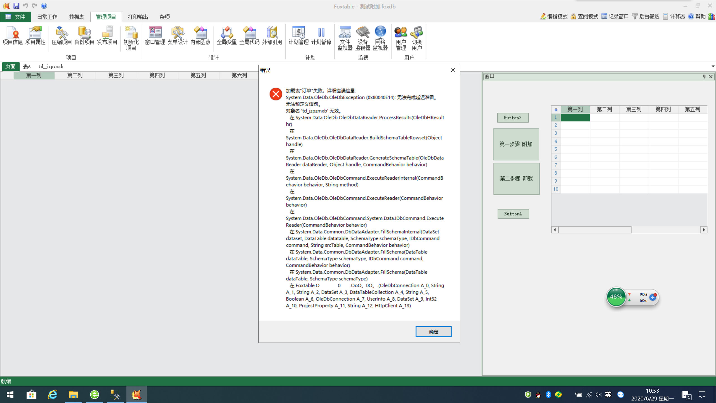Image resolution: width=716 pixels, height=403 pixels.
Task: Open 网络监视器 network monitor
Action: [380, 38]
